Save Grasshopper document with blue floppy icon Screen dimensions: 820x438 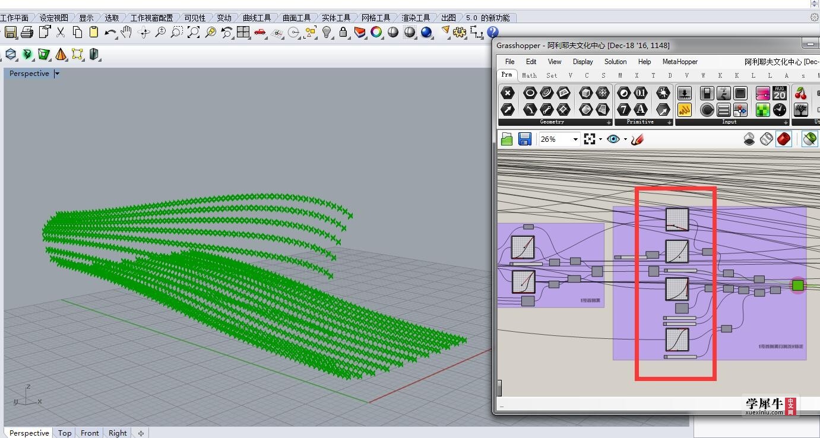[524, 139]
